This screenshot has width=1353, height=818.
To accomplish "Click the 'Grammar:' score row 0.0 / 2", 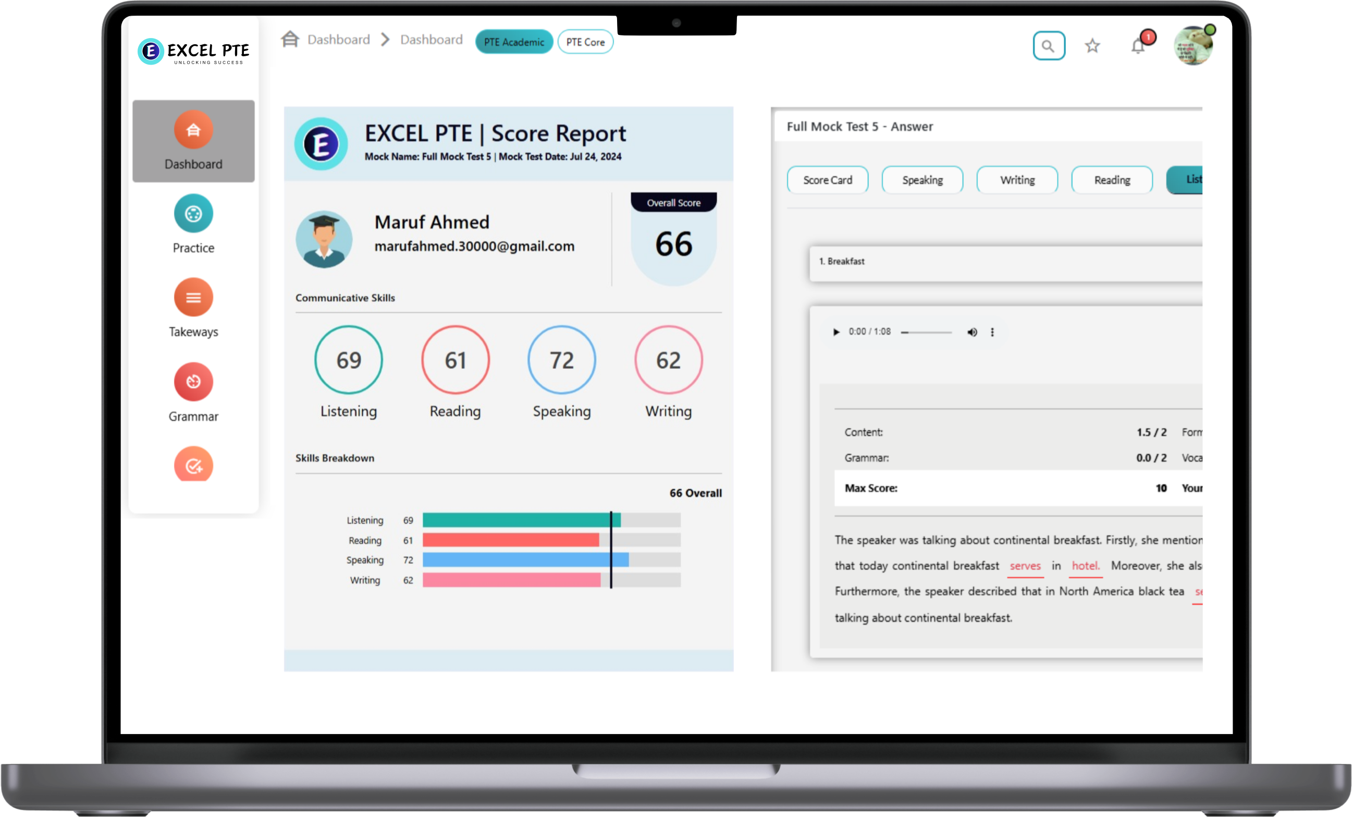I will [1005, 458].
